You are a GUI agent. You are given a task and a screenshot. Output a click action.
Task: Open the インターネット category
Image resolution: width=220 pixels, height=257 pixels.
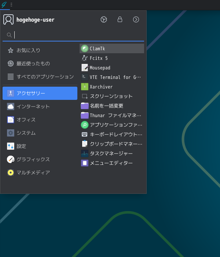[x=40, y=106]
